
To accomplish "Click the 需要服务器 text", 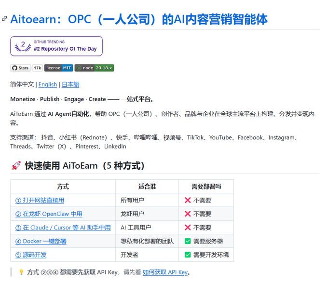I will pos(208,241).
